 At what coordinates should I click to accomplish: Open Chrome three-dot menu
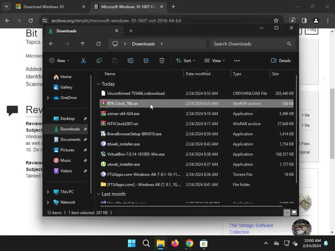[x=328, y=21]
